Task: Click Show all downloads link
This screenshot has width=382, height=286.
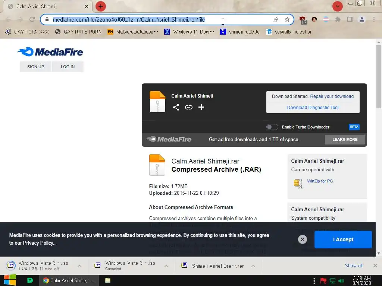Action: [x=354, y=266]
